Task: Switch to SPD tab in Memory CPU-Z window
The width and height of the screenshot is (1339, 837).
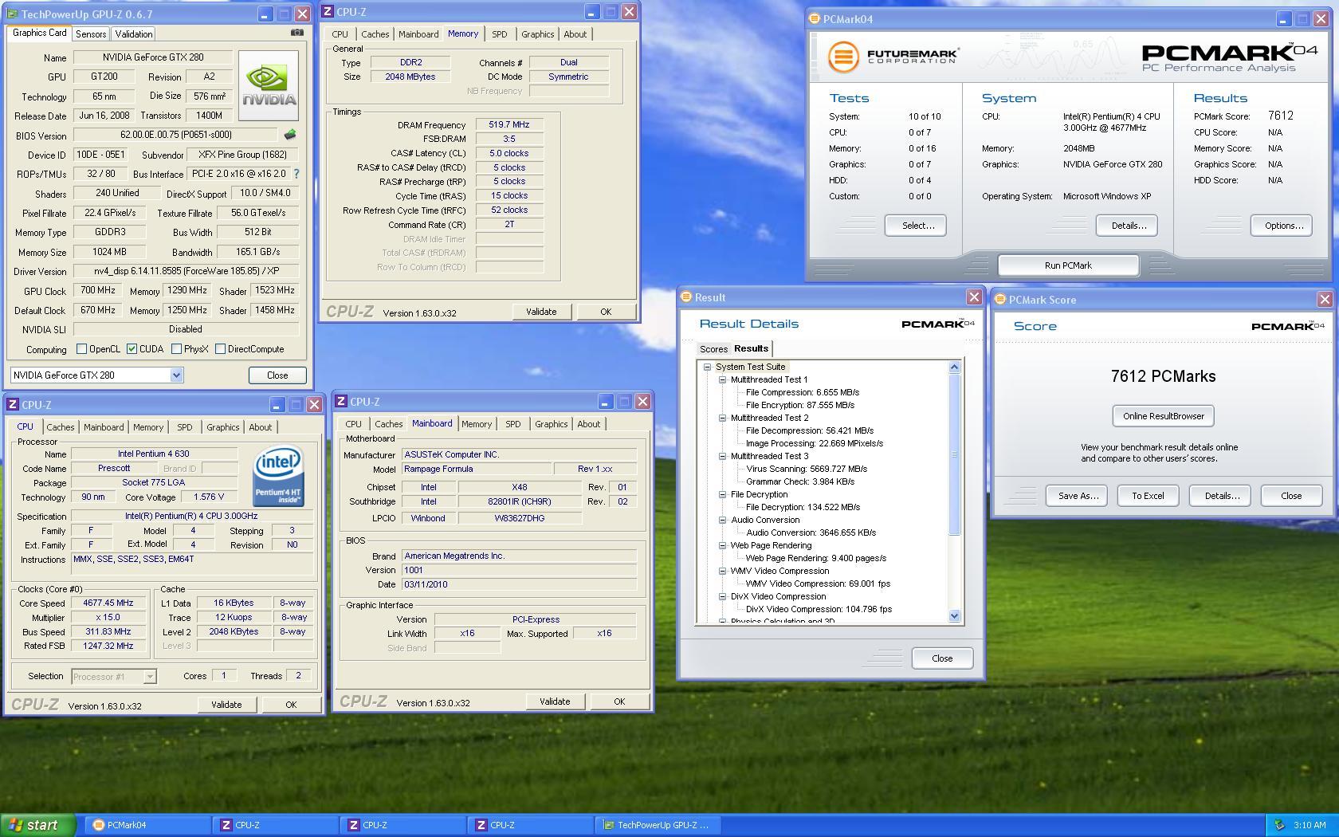Action: click(x=499, y=34)
